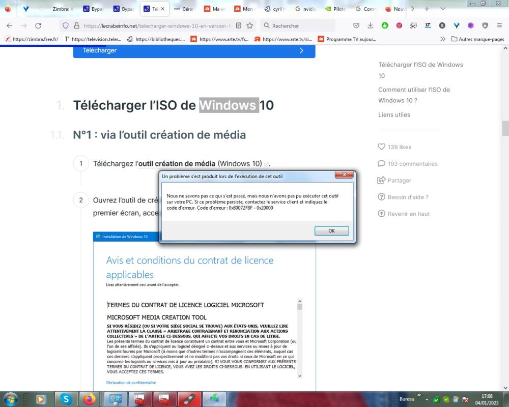Click the OK button in the error dialog
509x407 pixels.
(x=331, y=230)
